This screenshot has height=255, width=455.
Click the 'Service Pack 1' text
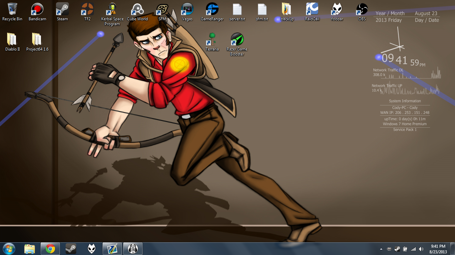click(405, 130)
